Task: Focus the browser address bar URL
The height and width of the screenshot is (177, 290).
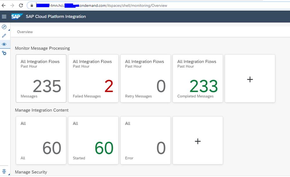Action: tap(159, 6)
